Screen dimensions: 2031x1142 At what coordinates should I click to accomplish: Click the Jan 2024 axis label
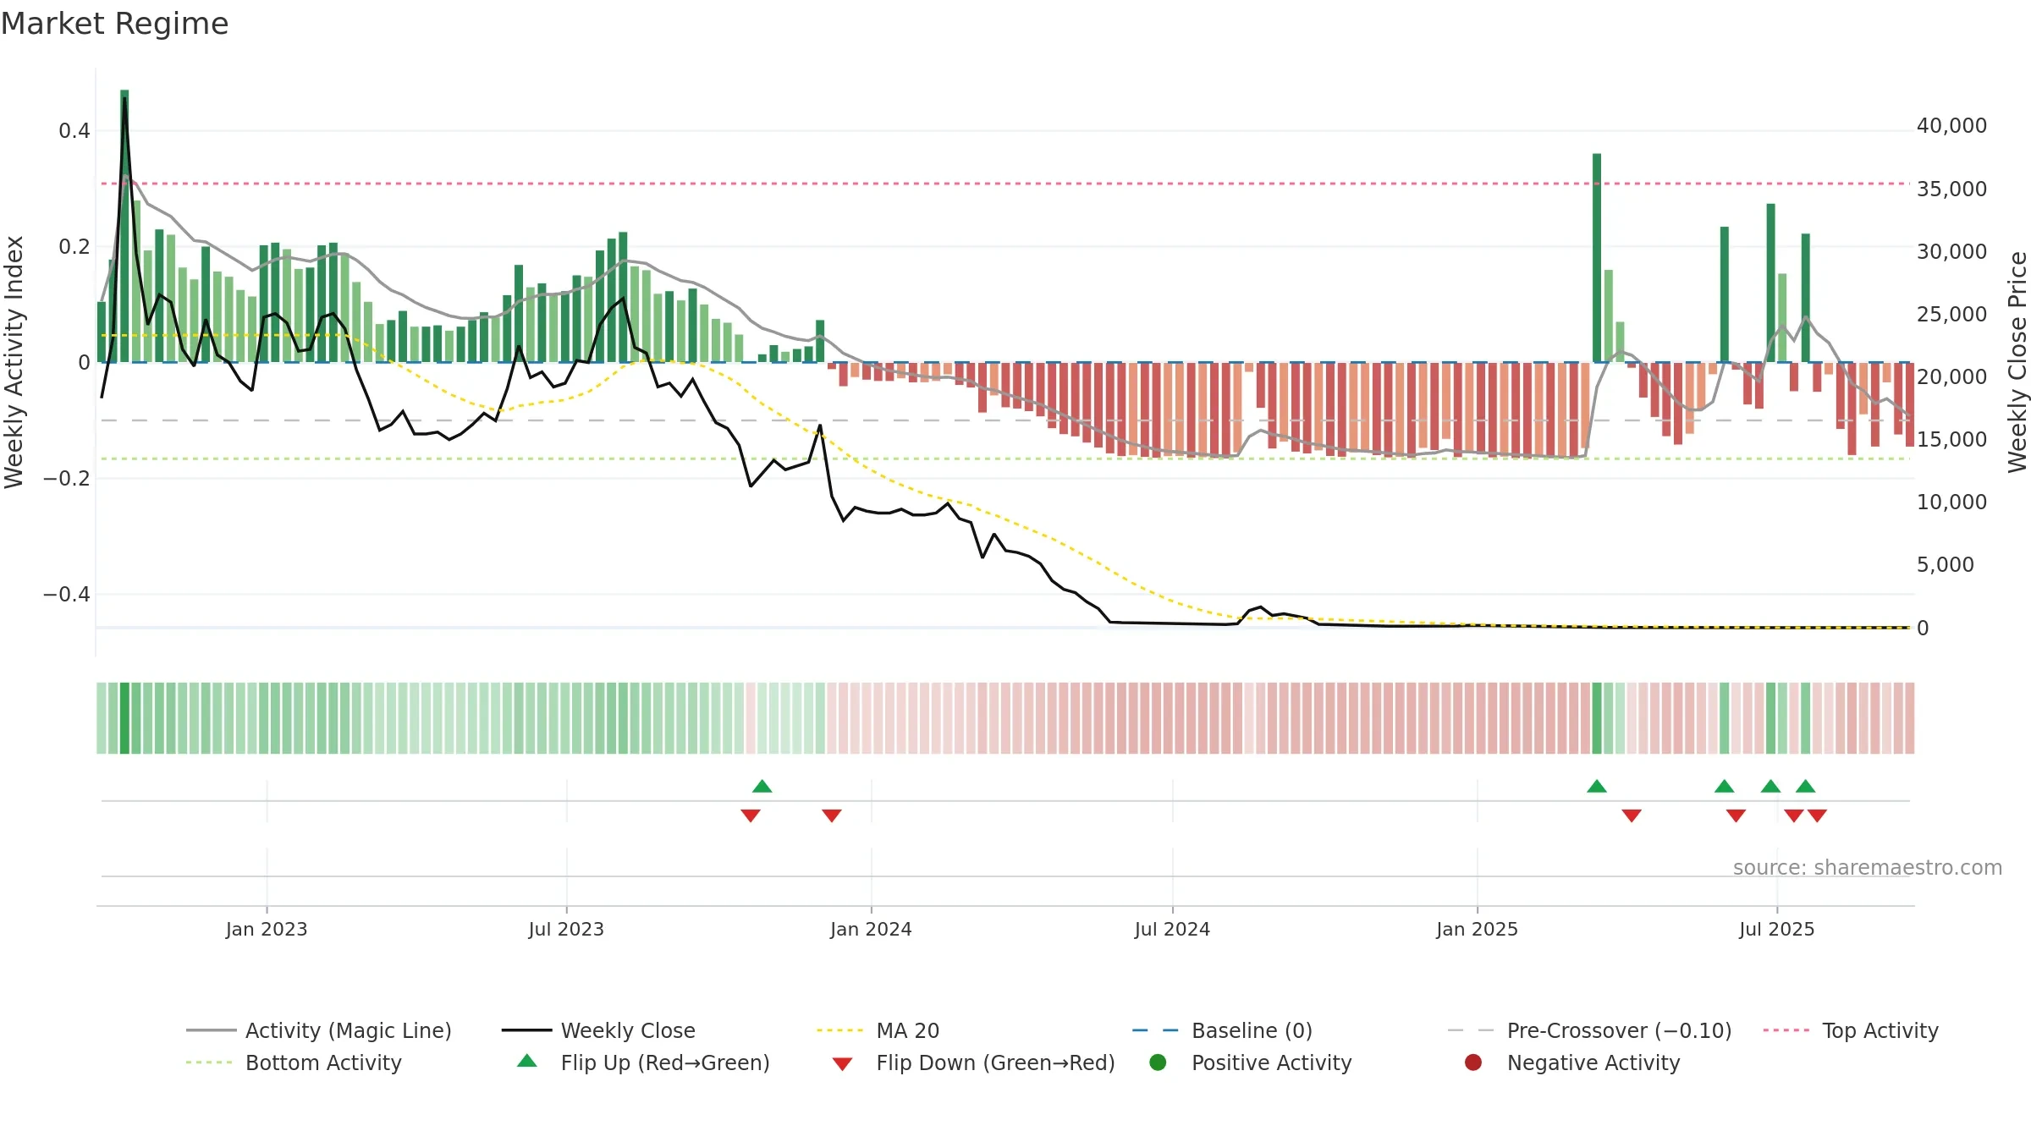pyautogui.click(x=871, y=929)
